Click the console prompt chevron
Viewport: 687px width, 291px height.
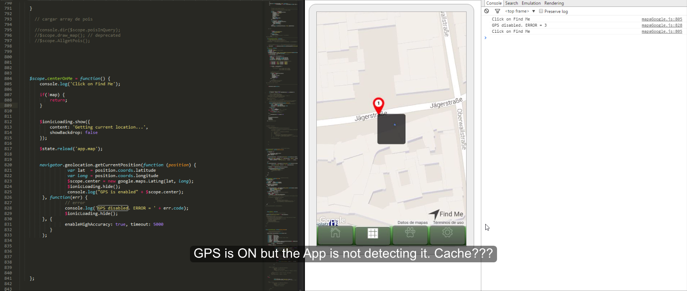pos(485,38)
